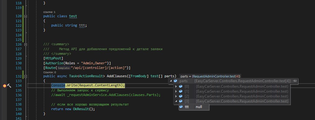The width and height of the screenshot is (315, 120).
Task: Click the breakpoint marker on line 134
Action: [x=4, y=86]
